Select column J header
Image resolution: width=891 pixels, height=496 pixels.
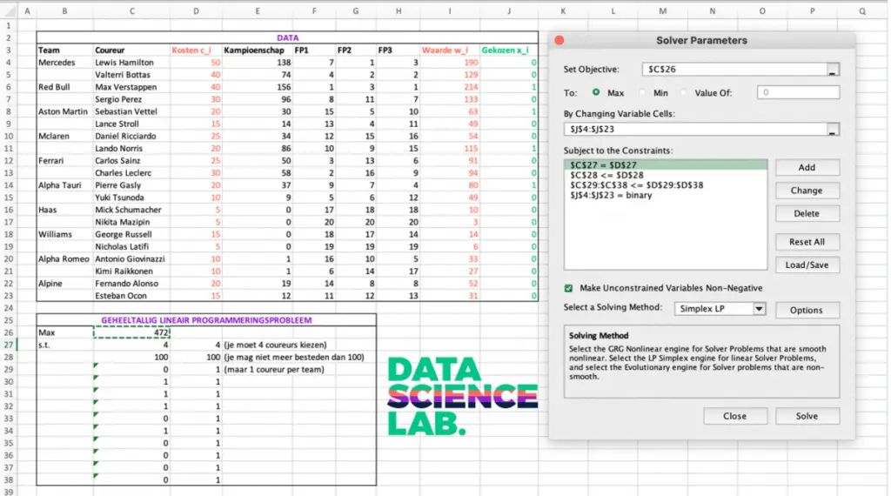coord(508,10)
